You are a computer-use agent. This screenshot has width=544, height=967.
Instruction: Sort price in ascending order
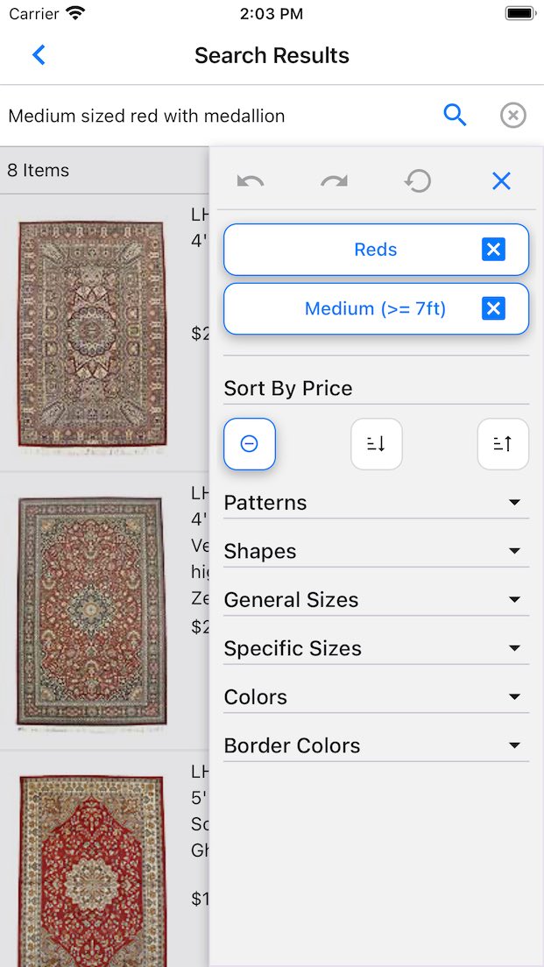click(x=503, y=444)
